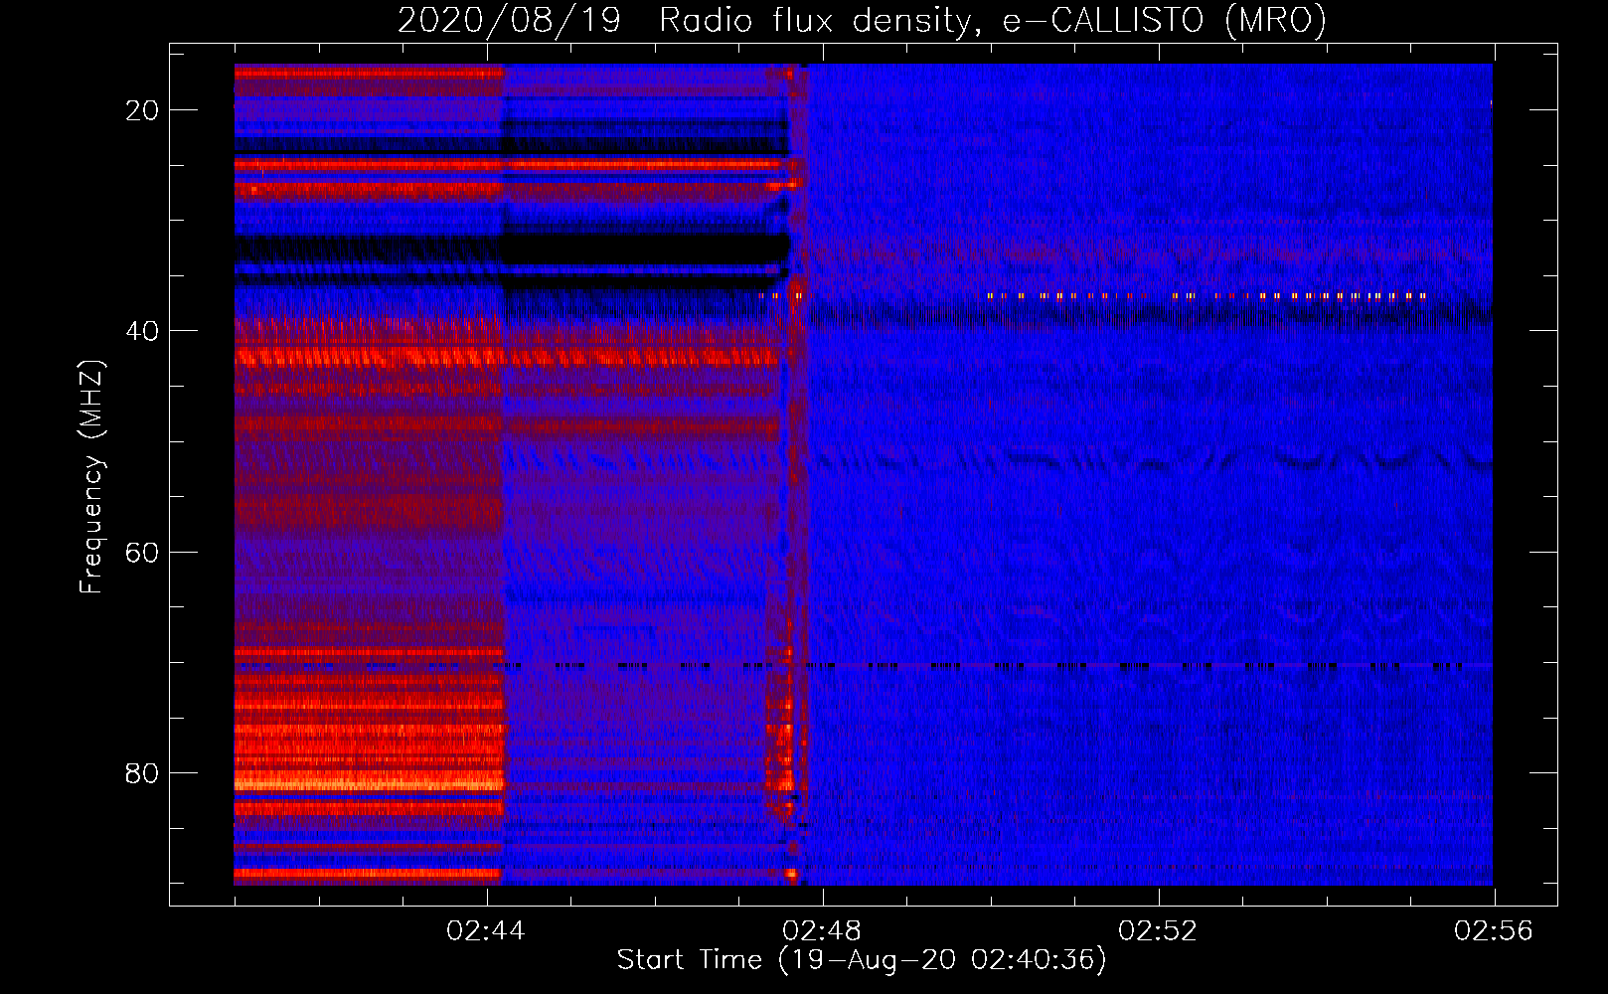1608x994 pixels.
Task: Click the 'Frequency (MHZ)' axis label
Action: tap(90, 476)
